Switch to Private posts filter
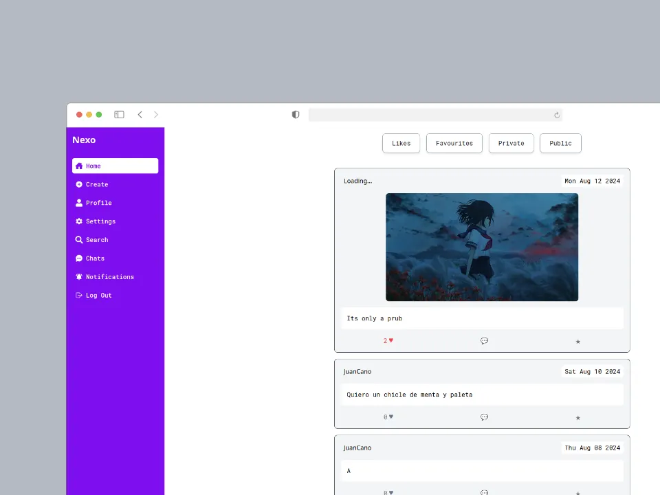The image size is (660, 495). [x=511, y=143]
